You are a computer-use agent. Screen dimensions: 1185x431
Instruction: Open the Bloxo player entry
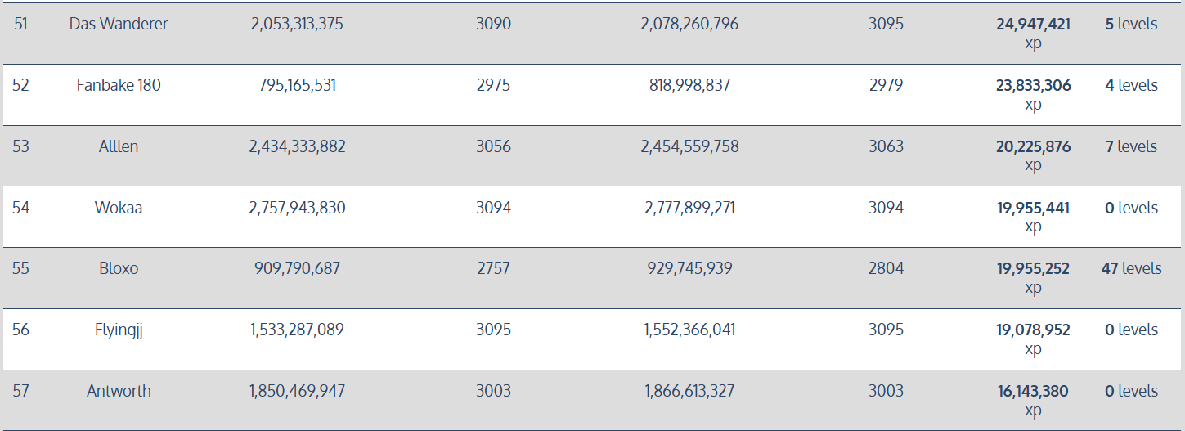point(119,268)
